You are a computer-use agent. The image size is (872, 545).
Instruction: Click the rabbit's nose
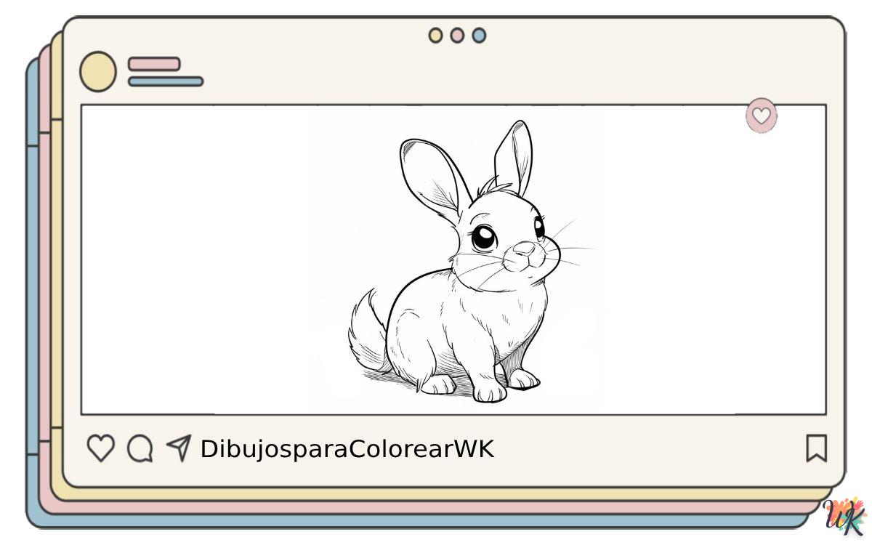coord(523,249)
